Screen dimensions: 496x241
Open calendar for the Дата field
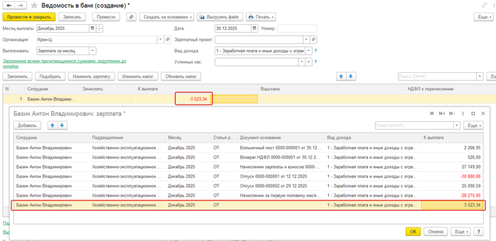pyautogui.click(x=255, y=29)
